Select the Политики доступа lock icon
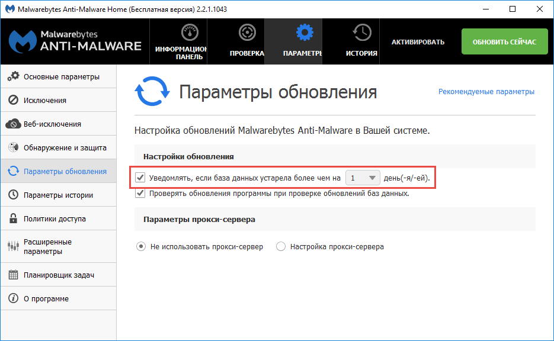The image size is (554, 341). pyautogui.click(x=13, y=218)
